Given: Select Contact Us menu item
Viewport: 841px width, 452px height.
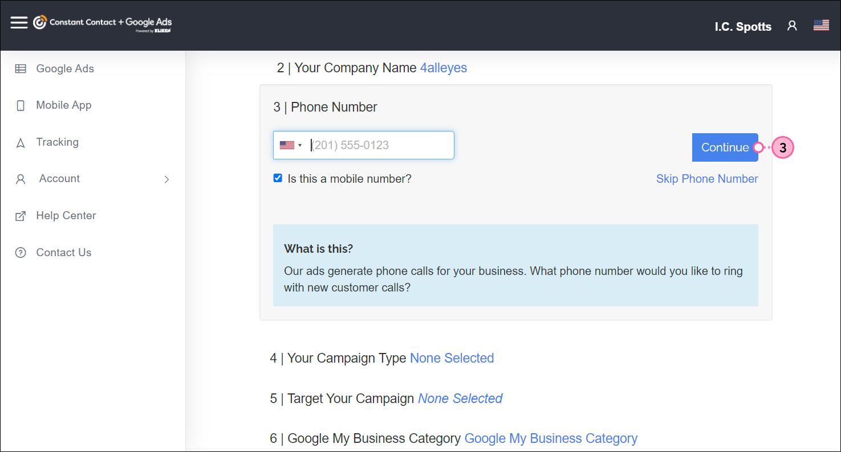Looking at the screenshot, I should click(x=64, y=252).
